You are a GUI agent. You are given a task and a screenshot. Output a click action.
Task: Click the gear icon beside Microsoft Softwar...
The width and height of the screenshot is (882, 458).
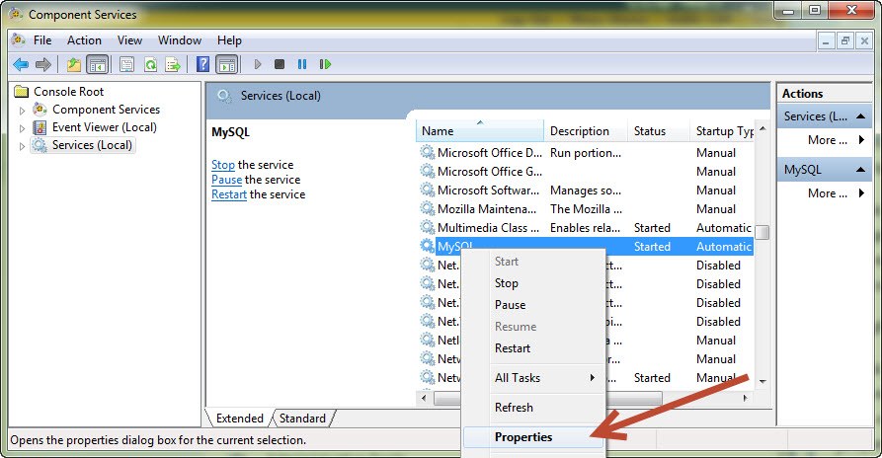[428, 190]
